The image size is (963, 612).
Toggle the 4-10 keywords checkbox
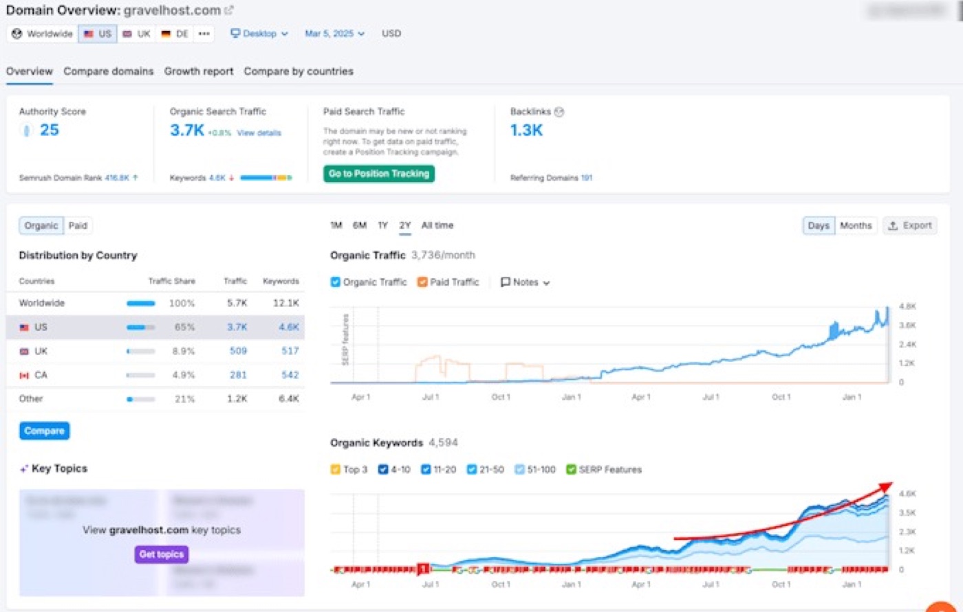click(x=383, y=470)
